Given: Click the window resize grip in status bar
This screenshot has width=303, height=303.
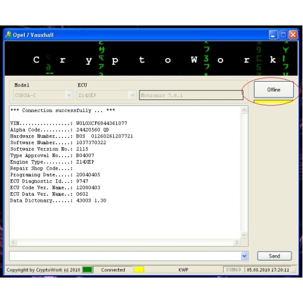Looking at the screenshot, I should point(295,271).
